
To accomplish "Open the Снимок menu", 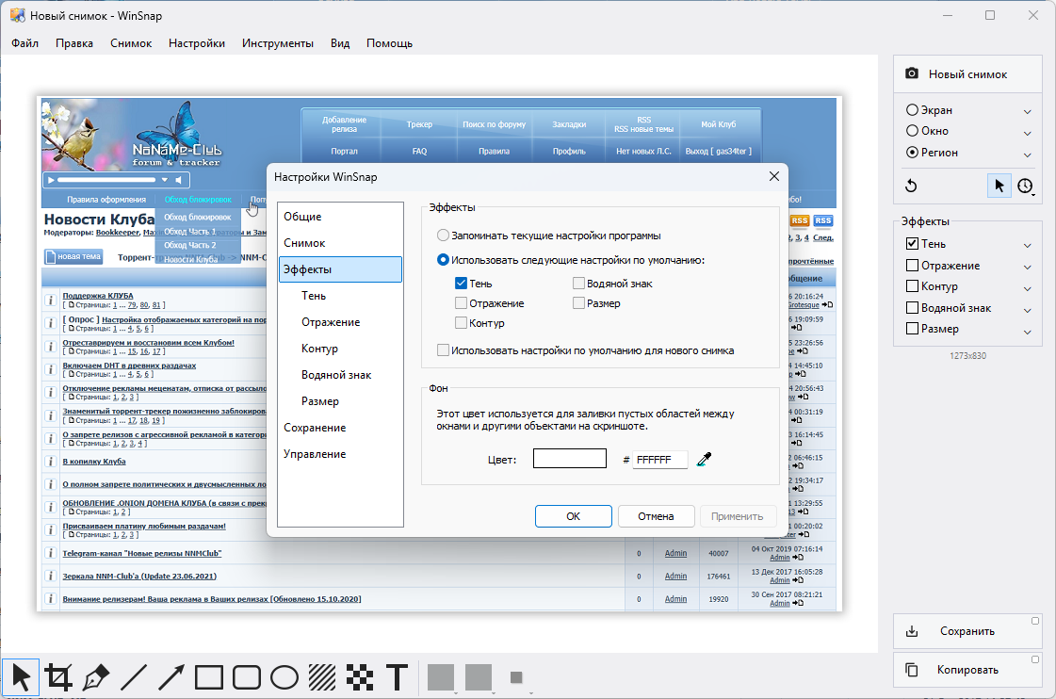I will coord(131,43).
